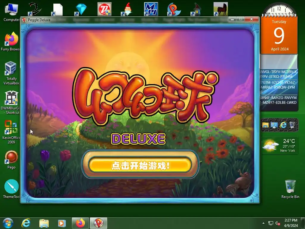
Task: Open the garden gnome shortcut icon
Action: [x=127, y=9]
